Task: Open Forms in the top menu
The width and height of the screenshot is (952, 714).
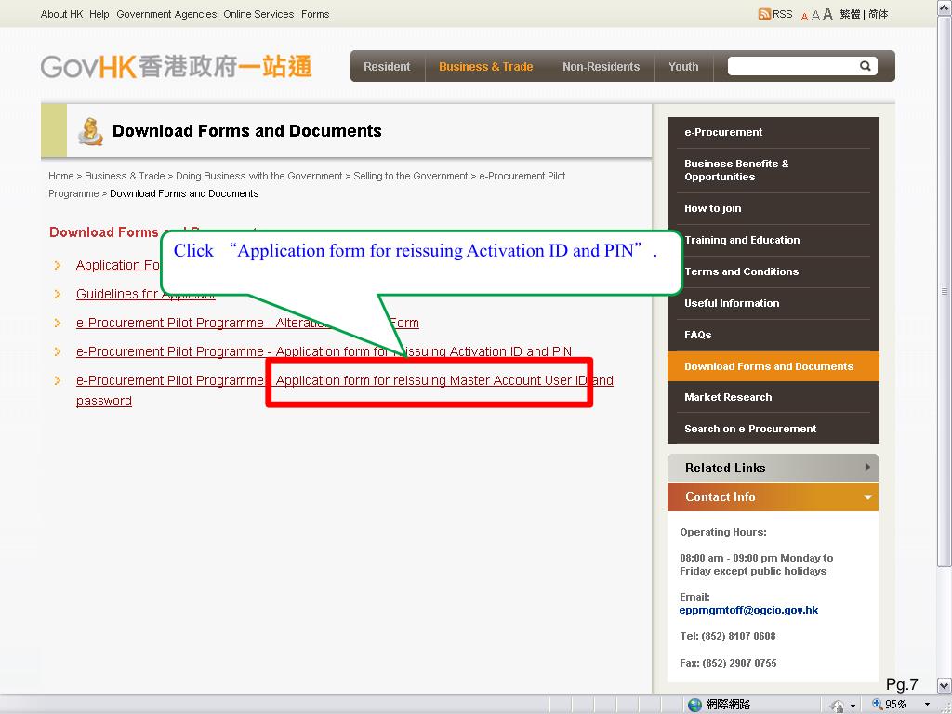Action: click(315, 14)
